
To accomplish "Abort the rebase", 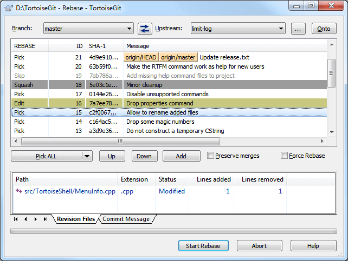I will [x=260, y=246].
